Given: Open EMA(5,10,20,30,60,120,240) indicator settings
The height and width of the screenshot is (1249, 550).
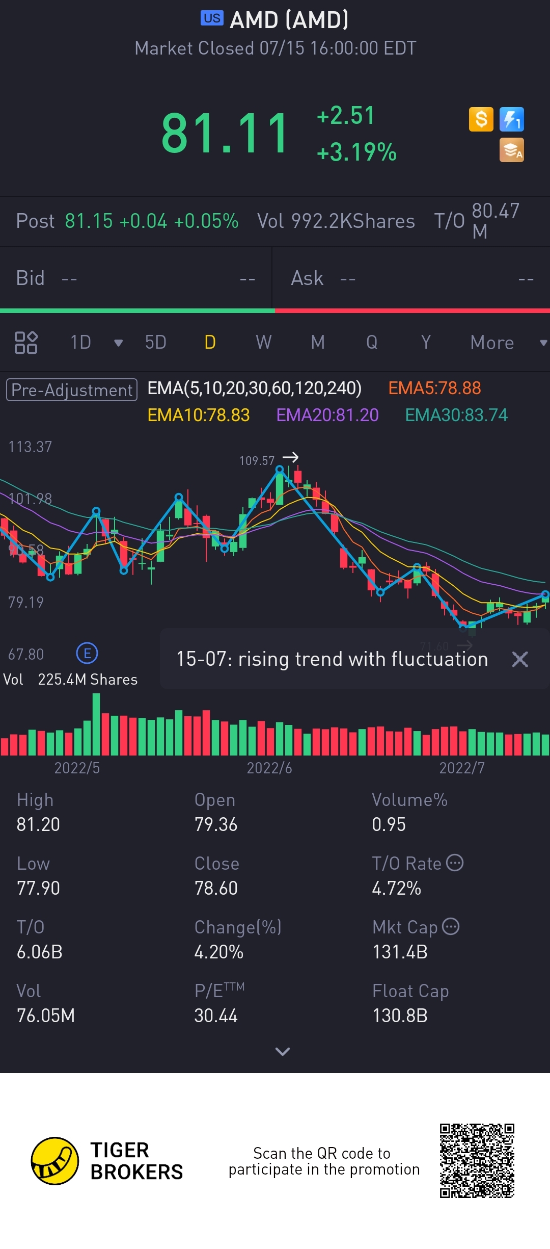Looking at the screenshot, I should (255, 388).
